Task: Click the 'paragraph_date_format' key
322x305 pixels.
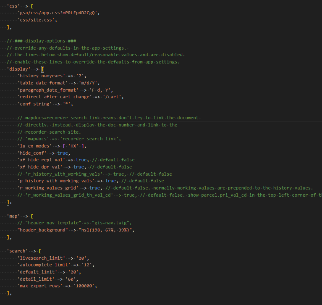Action: (x=48, y=90)
